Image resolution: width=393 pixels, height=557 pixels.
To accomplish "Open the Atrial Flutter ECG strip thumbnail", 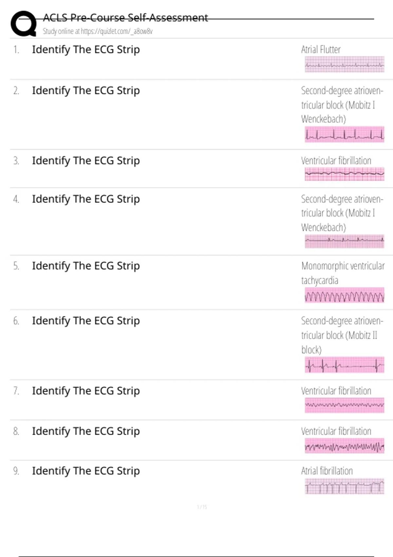I will tap(344, 65).
